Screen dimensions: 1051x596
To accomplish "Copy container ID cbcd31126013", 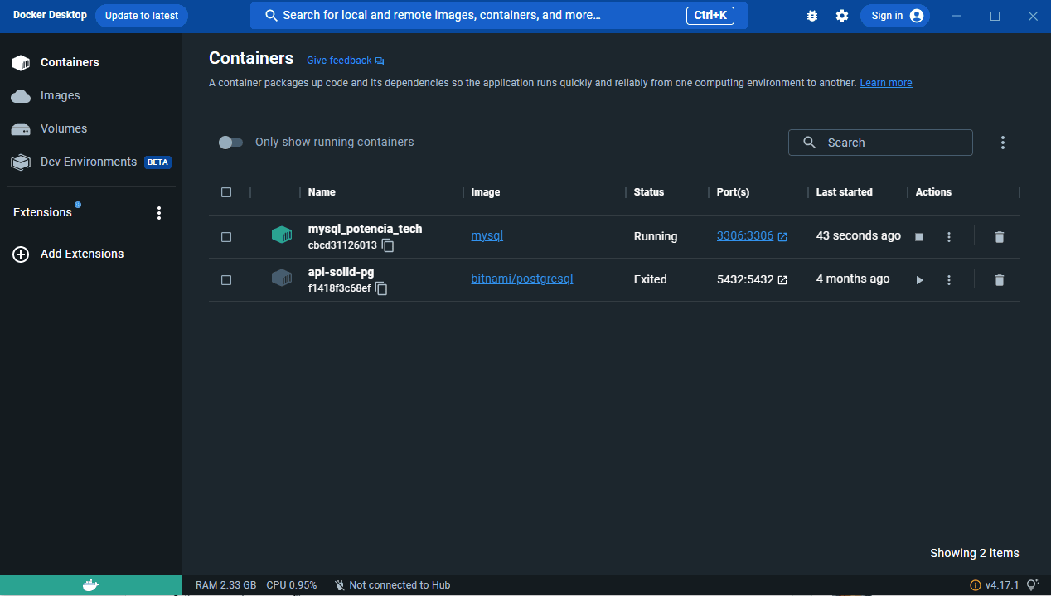I will click(x=388, y=246).
